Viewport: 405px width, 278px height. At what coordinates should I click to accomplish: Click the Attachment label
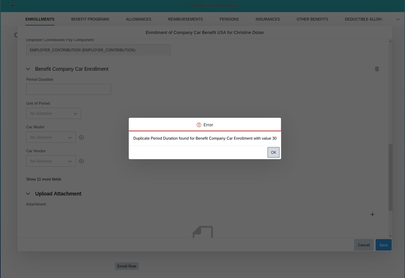click(36, 204)
